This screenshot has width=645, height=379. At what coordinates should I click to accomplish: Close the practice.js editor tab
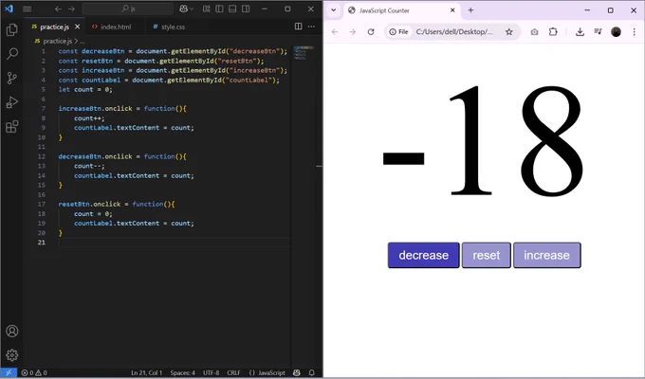[x=78, y=27]
